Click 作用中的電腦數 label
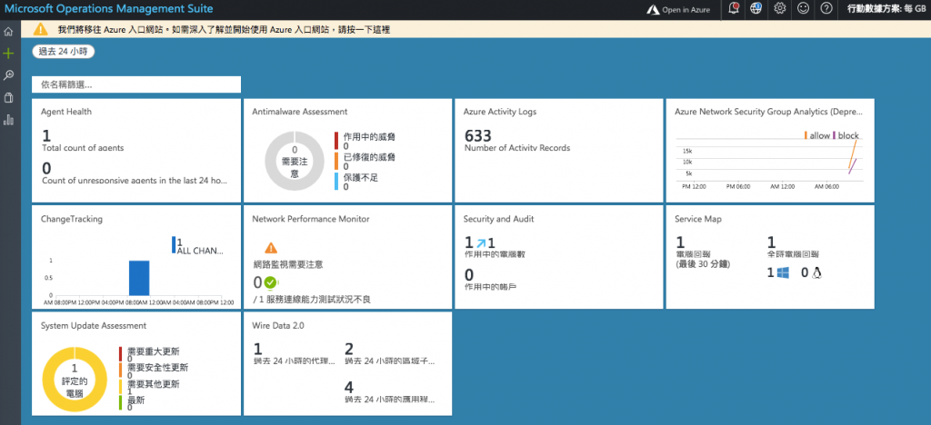This screenshot has width=931, height=425. [495, 254]
